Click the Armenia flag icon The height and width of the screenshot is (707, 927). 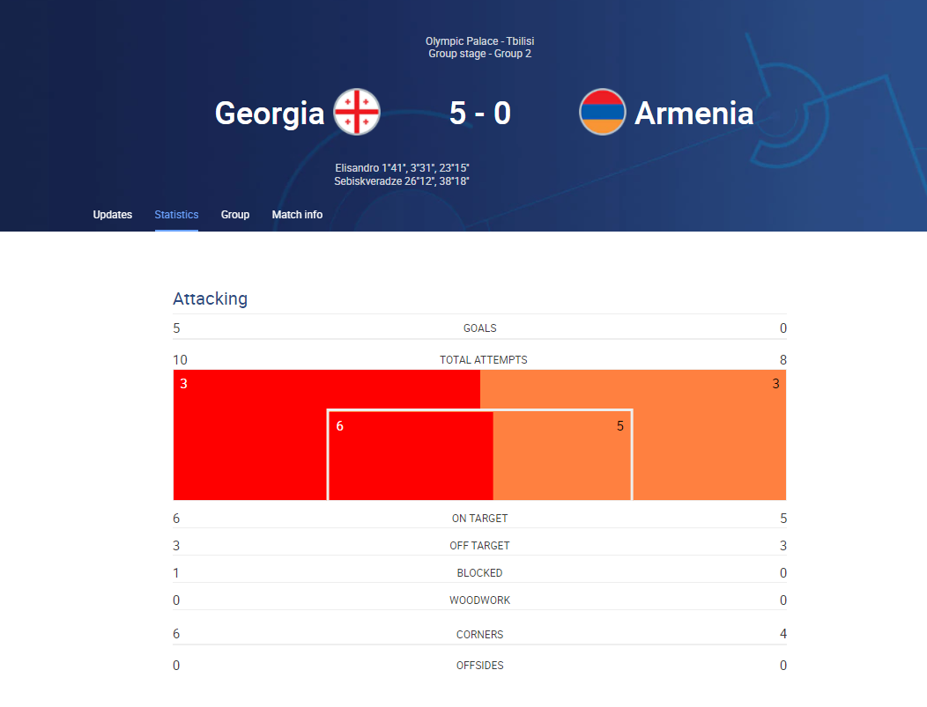coord(602,112)
